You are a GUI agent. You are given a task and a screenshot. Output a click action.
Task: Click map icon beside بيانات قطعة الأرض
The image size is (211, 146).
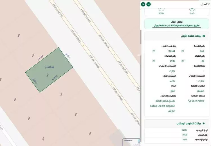(x=204, y=36)
